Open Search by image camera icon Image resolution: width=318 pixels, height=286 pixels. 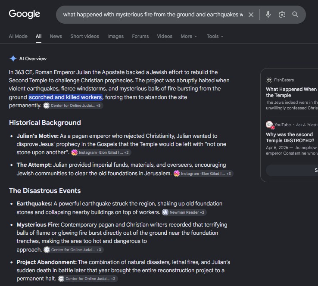(282, 15)
